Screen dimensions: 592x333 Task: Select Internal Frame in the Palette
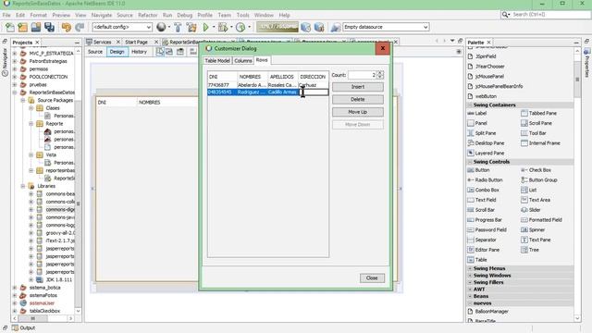(x=540, y=143)
